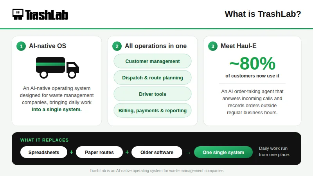The height and width of the screenshot is (176, 313).
Task: Select the Older software pill
Action: 157,152
